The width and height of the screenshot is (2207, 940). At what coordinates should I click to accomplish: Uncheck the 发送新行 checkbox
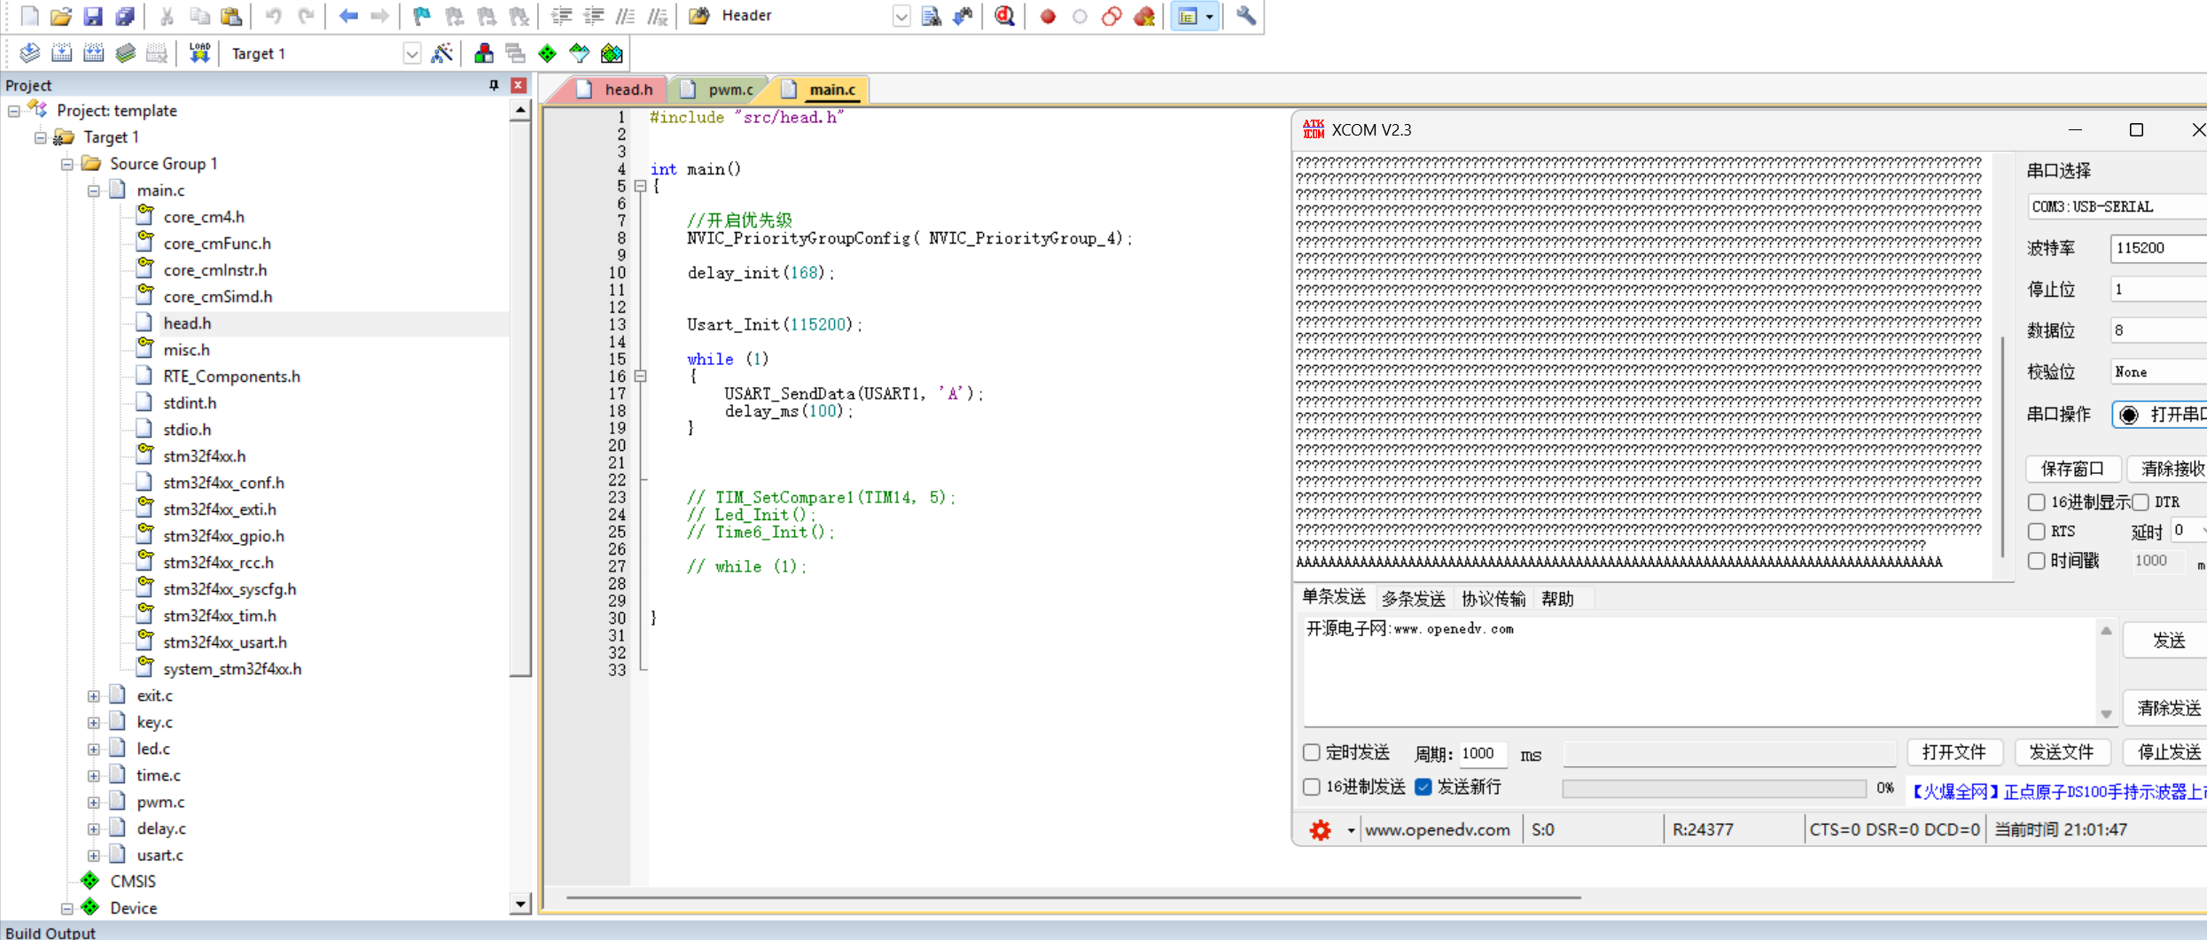(x=1423, y=787)
